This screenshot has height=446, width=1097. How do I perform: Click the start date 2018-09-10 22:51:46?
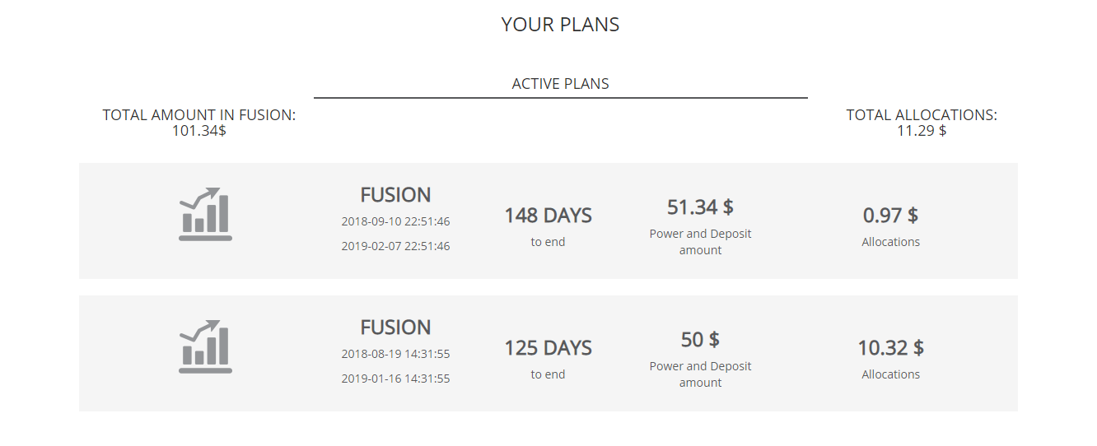(395, 221)
